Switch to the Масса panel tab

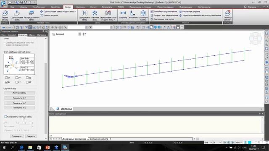click(32, 35)
